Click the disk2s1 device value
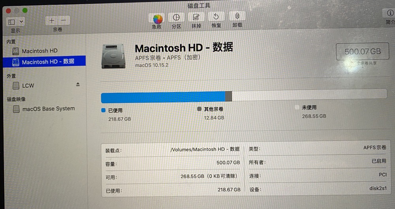 tap(378, 188)
